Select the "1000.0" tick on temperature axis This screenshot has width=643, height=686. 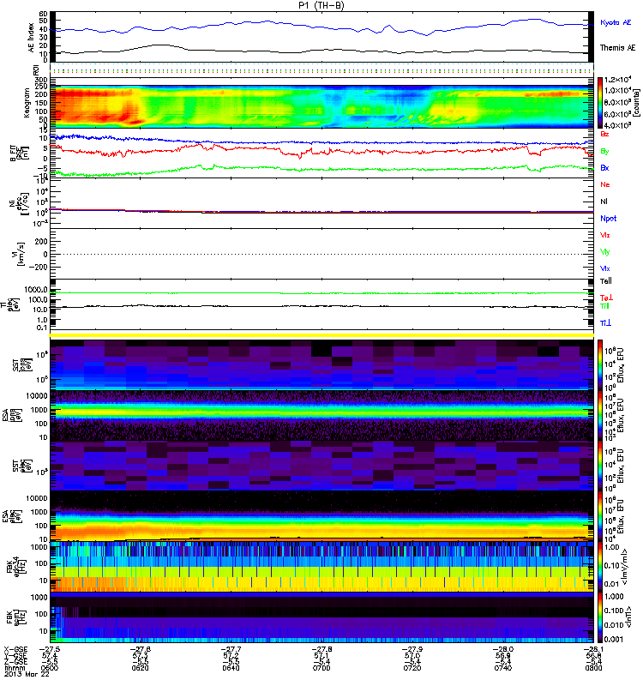pos(36,290)
